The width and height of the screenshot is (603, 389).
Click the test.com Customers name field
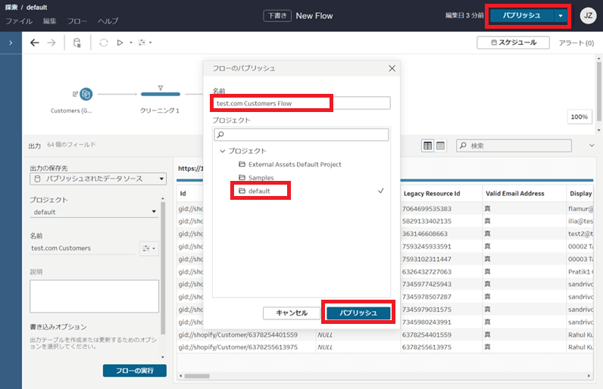(x=83, y=248)
